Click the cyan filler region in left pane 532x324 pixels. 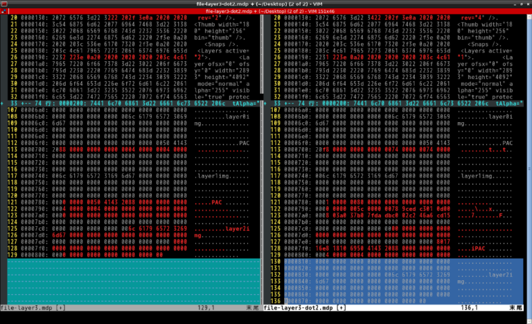pyautogui.click(x=132, y=281)
